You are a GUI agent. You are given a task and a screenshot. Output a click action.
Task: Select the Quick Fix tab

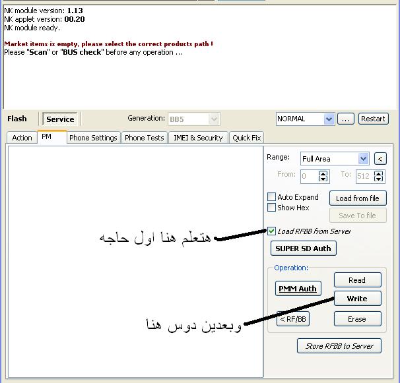tap(247, 138)
